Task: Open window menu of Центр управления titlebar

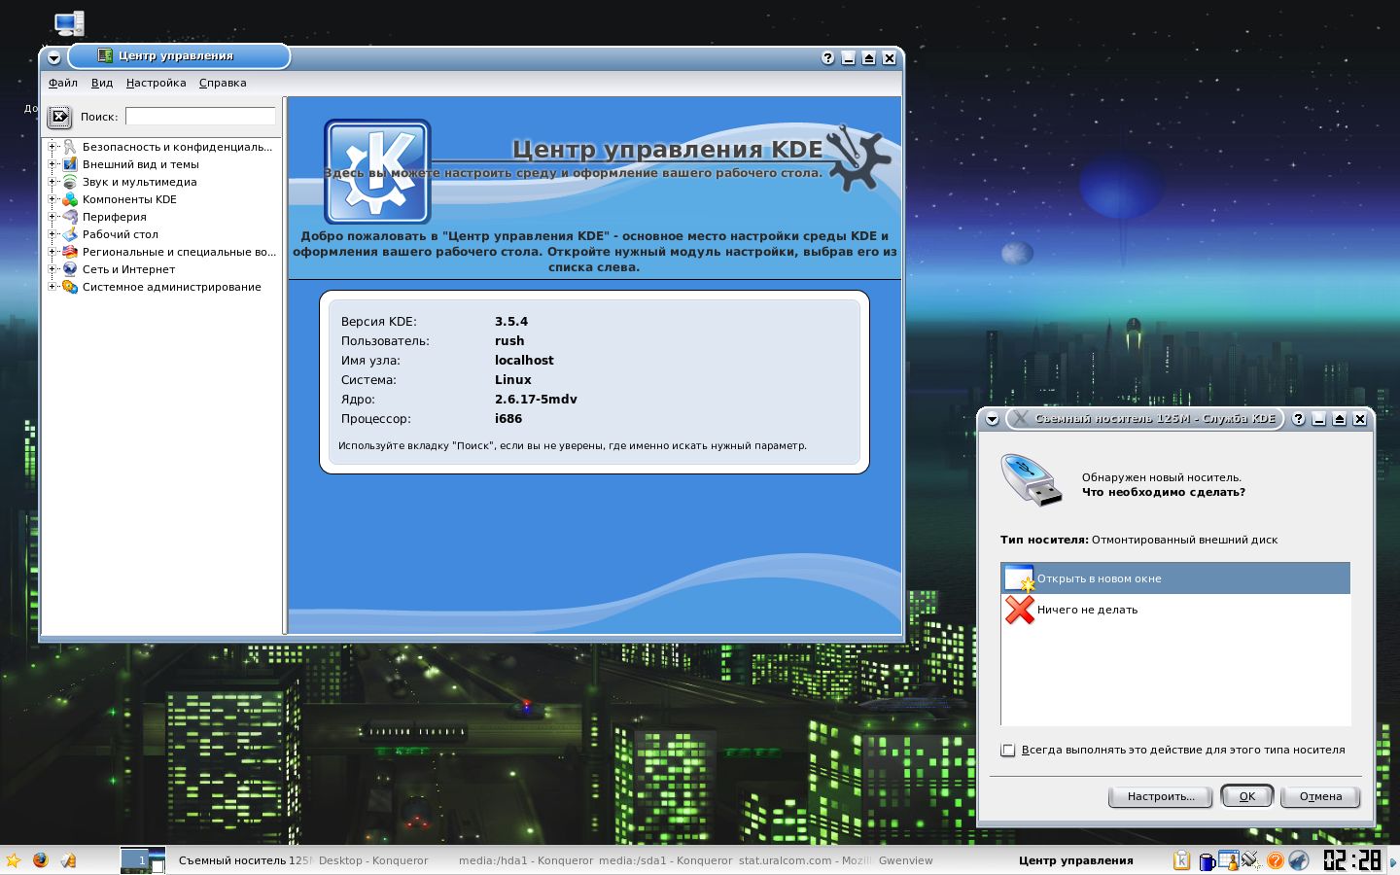Action: [x=54, y=58]
